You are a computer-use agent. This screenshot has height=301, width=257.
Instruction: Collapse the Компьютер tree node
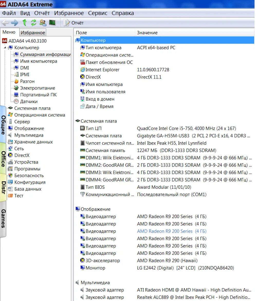[x=5, y=48]
